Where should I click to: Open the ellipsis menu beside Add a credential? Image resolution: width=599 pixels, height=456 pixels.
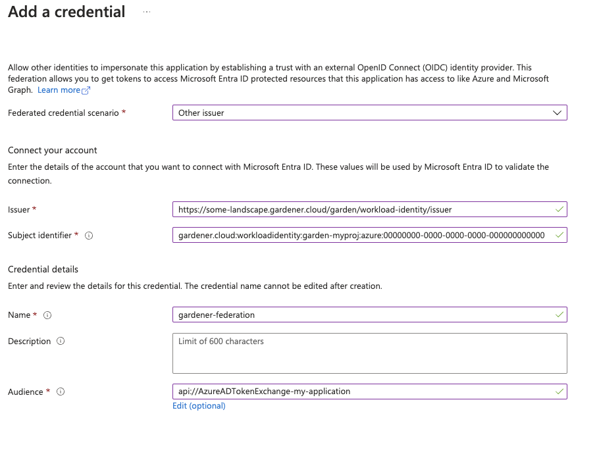point(146,12)
